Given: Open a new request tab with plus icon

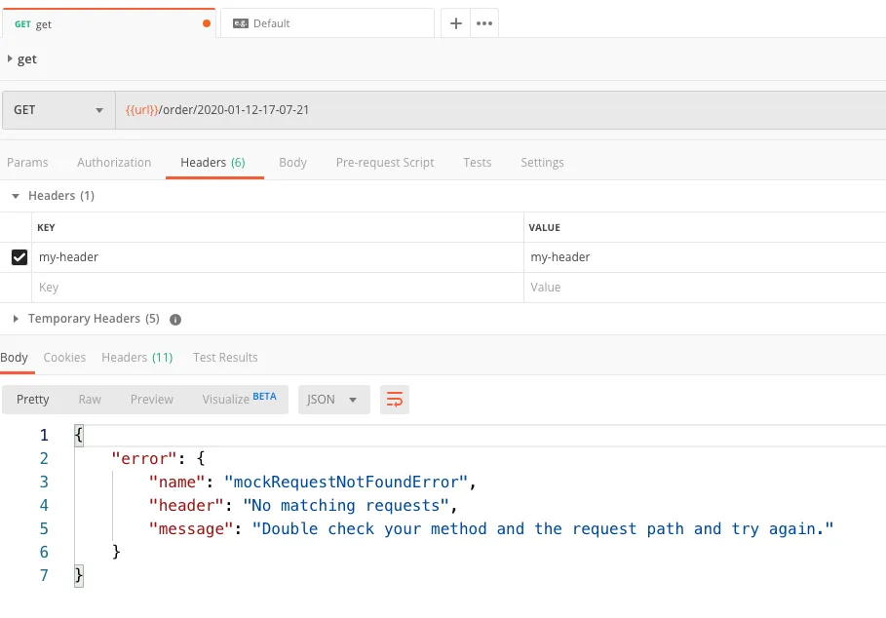Looking at the screenshot, I should (x=455, y=23).
